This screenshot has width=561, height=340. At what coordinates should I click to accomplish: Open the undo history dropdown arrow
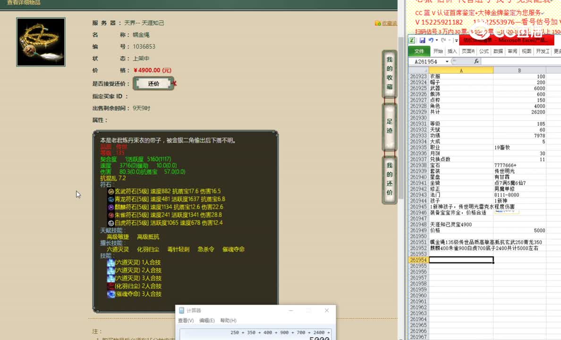click(x=437, y=40)
